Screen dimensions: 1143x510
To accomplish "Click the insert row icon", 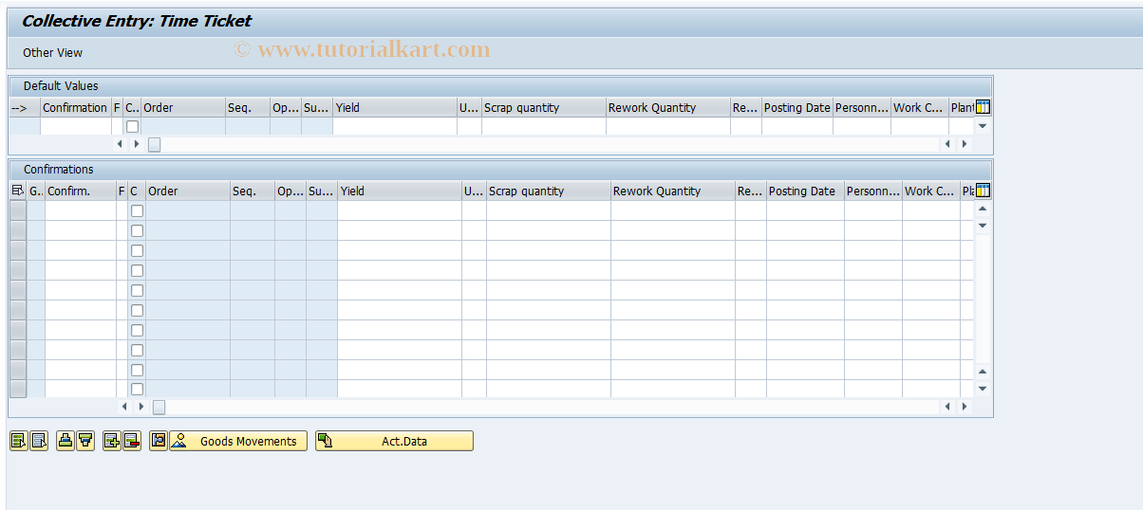I will pyautogui.click(x=111, y=441).
